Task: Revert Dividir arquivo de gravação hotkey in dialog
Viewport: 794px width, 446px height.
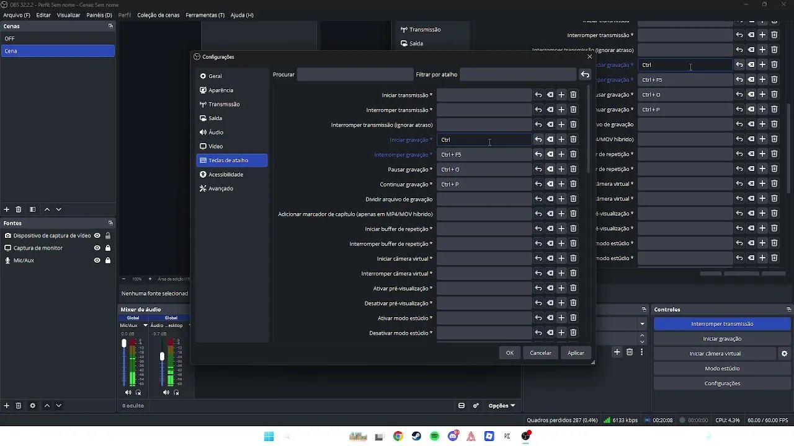Action: [538, 199]
